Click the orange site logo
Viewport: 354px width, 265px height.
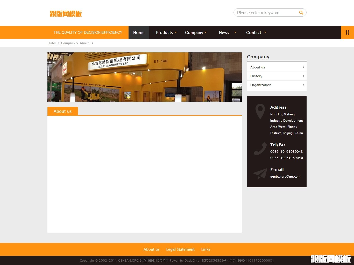tap(66, 13)
